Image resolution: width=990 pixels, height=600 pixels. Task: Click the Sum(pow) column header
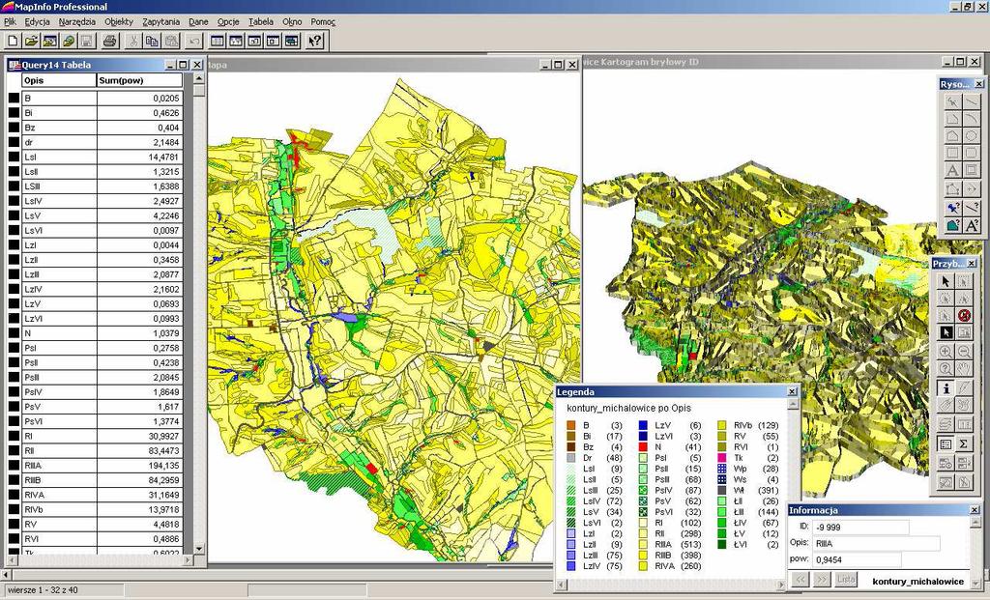coord(139,80)
